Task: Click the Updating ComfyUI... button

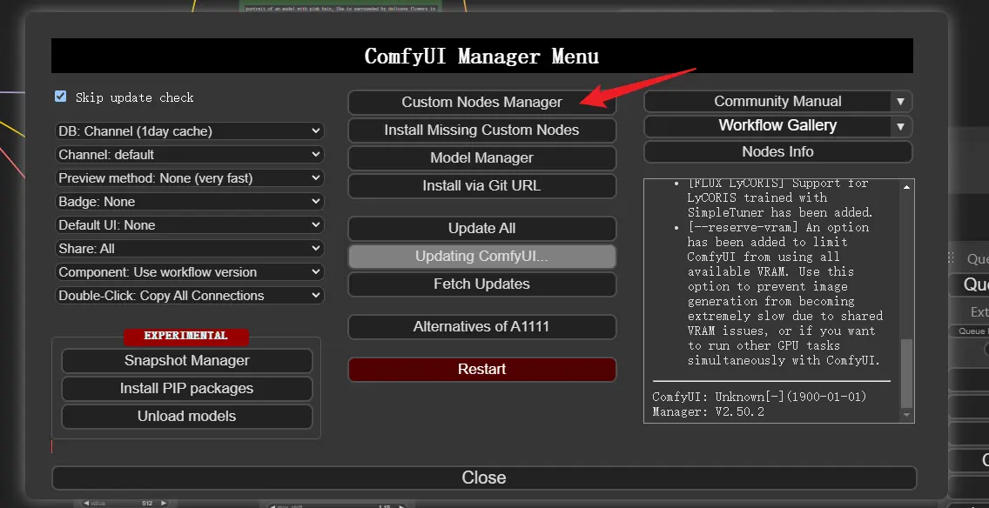Action: (482, 257)
